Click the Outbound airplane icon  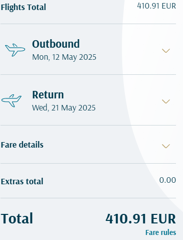[15, 50]
